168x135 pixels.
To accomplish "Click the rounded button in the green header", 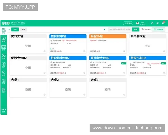I will point(128,23).
